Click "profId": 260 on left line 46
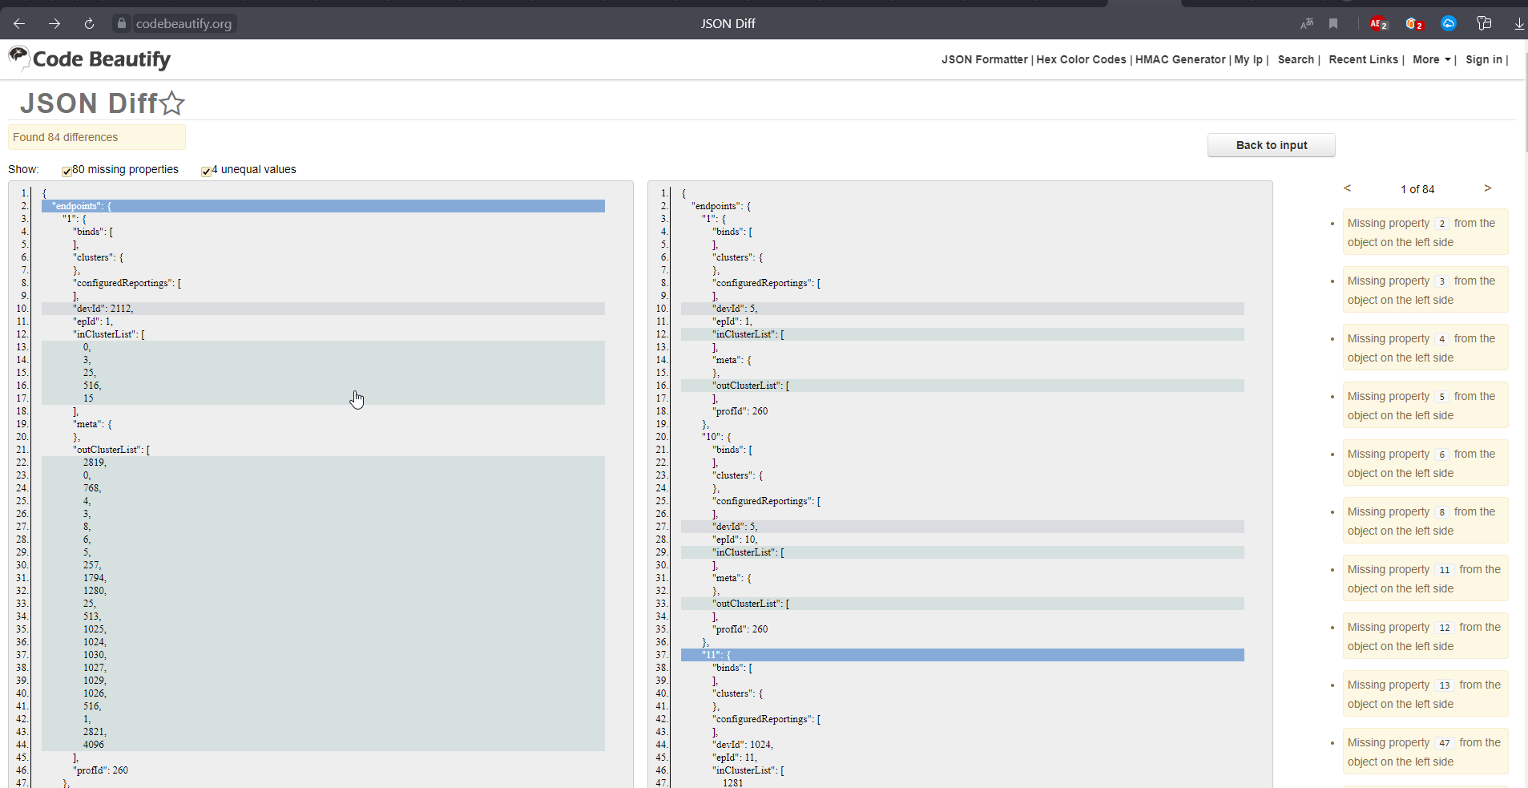The height and width of the screenshot is (788, 1528). pos(100,770)
